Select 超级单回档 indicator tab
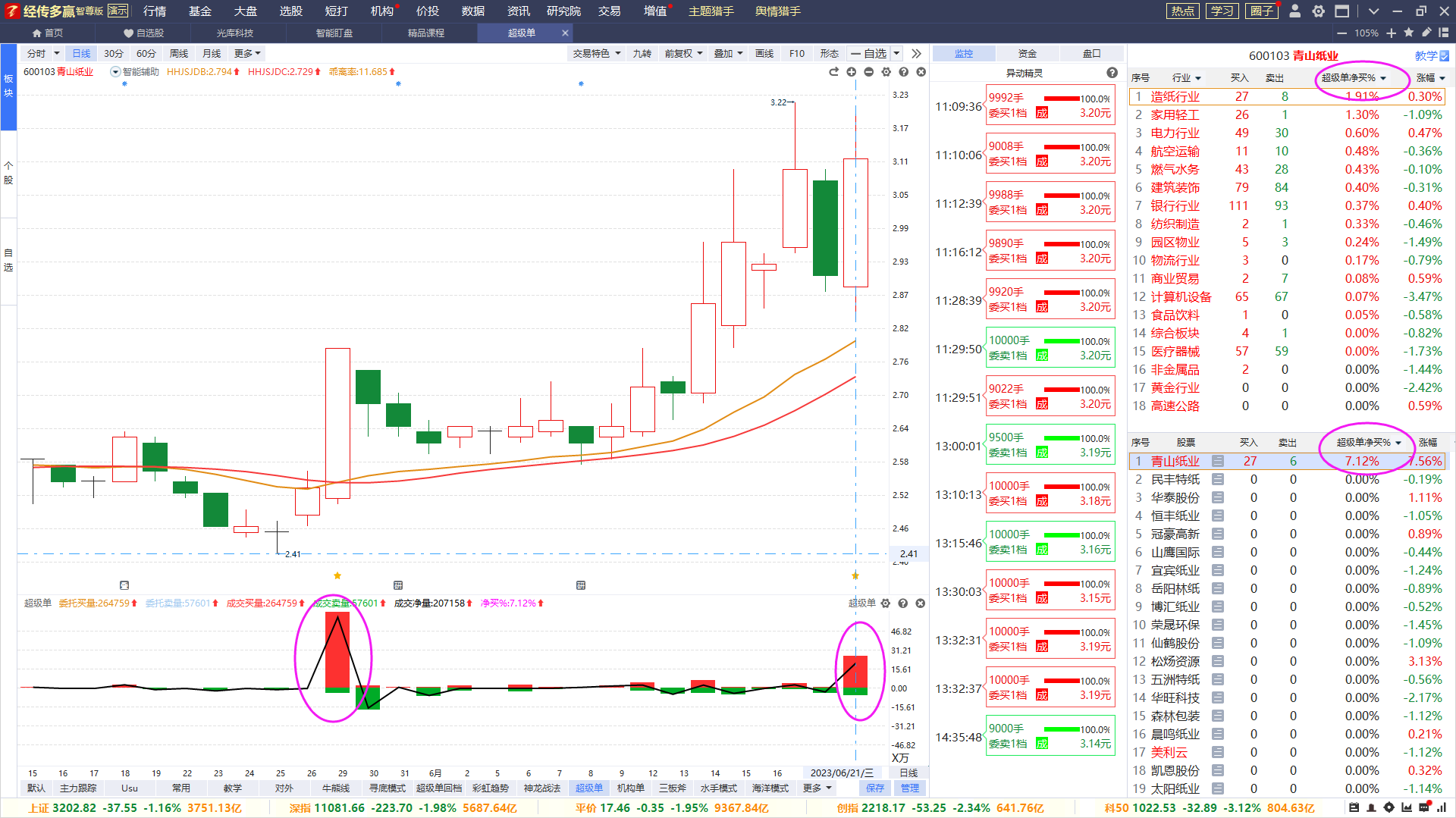This screenshot has height=818, width=1456. (439, 788)
